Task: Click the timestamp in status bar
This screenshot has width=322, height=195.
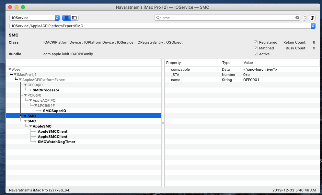Action: click(294, 190)
